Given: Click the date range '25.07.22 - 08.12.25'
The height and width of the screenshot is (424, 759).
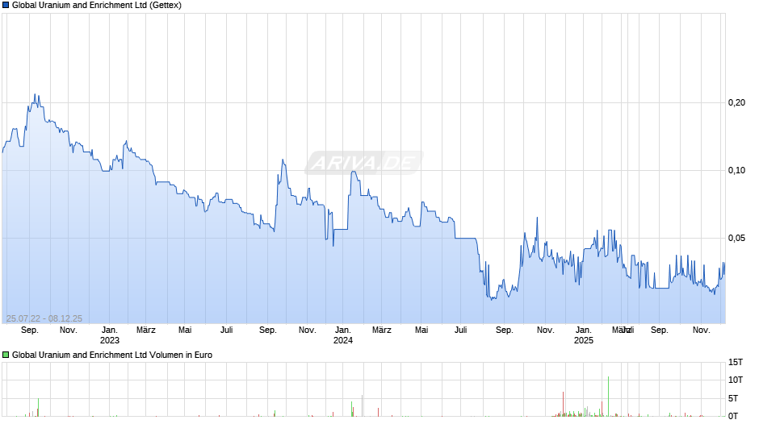Looking at the screenshot, I should [44, 318].
